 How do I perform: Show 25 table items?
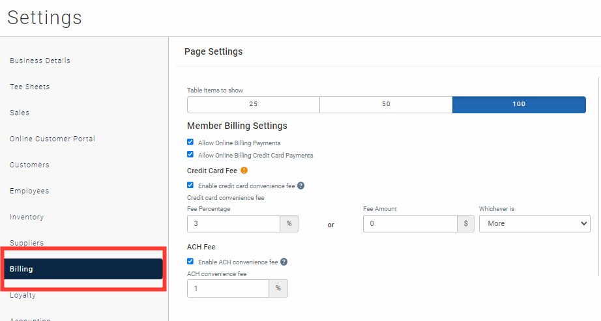pyautogui.click(x=253, y=104)
